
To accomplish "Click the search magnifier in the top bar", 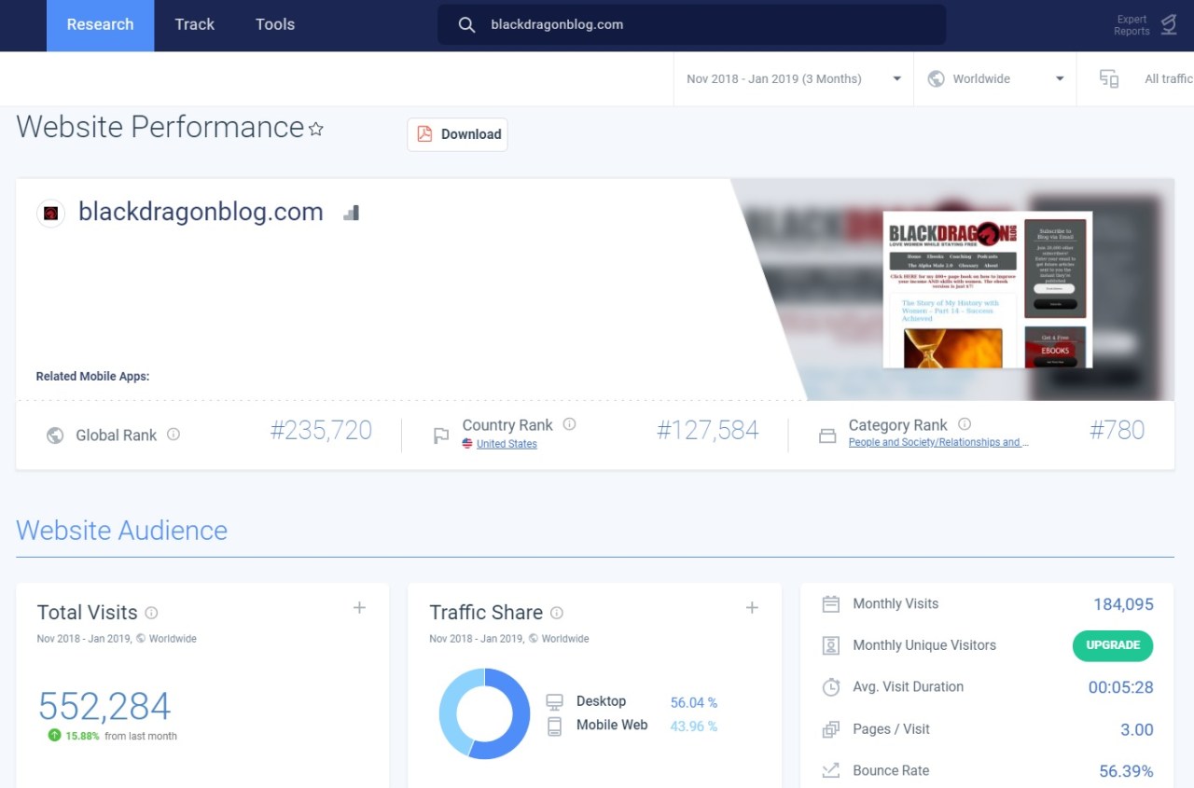I will (466, 24).
